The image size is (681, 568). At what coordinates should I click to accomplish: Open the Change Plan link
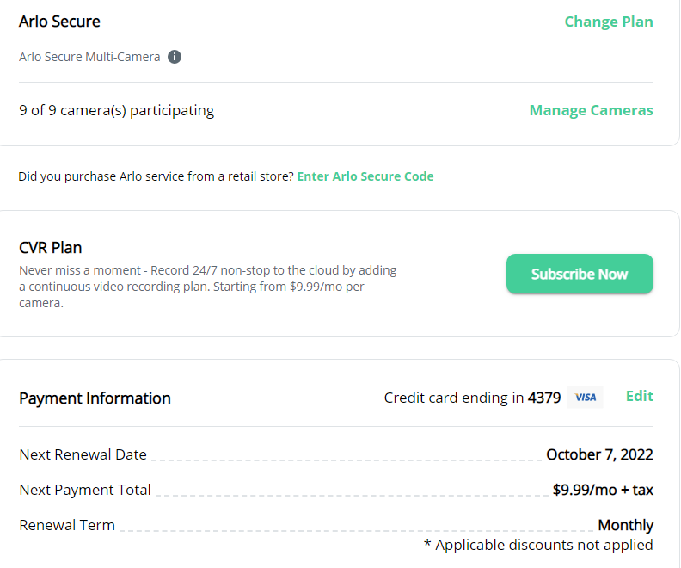click(x=609, y=22)
